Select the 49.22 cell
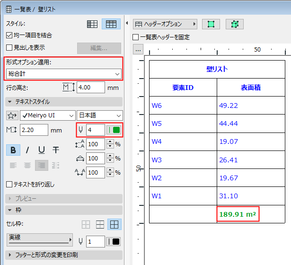 point(251,106)
